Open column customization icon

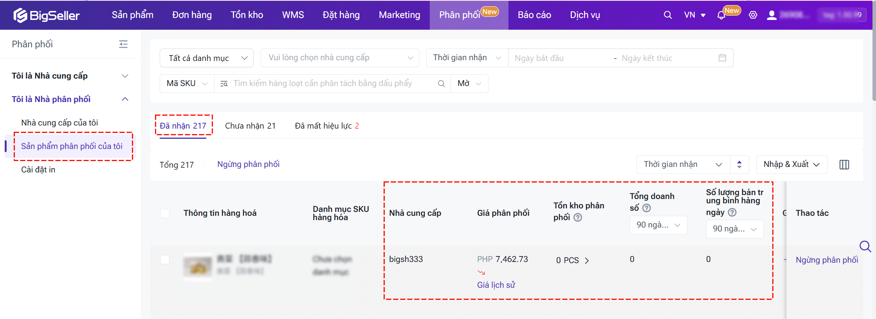[x=844, y=165]
